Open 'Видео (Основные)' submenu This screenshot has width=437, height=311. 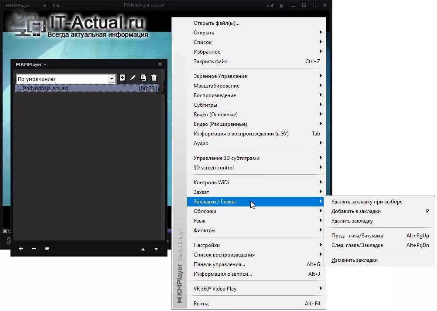click(x=255, y=115)
